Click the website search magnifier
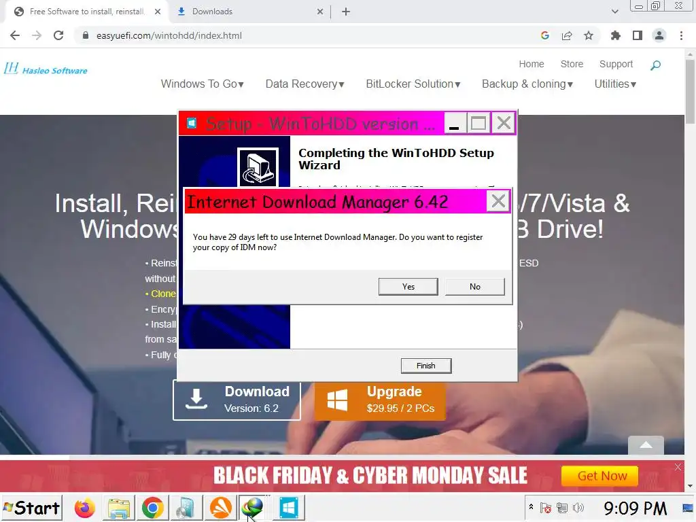Viewport: 696px width, 522px height. [x=655, y=65]
